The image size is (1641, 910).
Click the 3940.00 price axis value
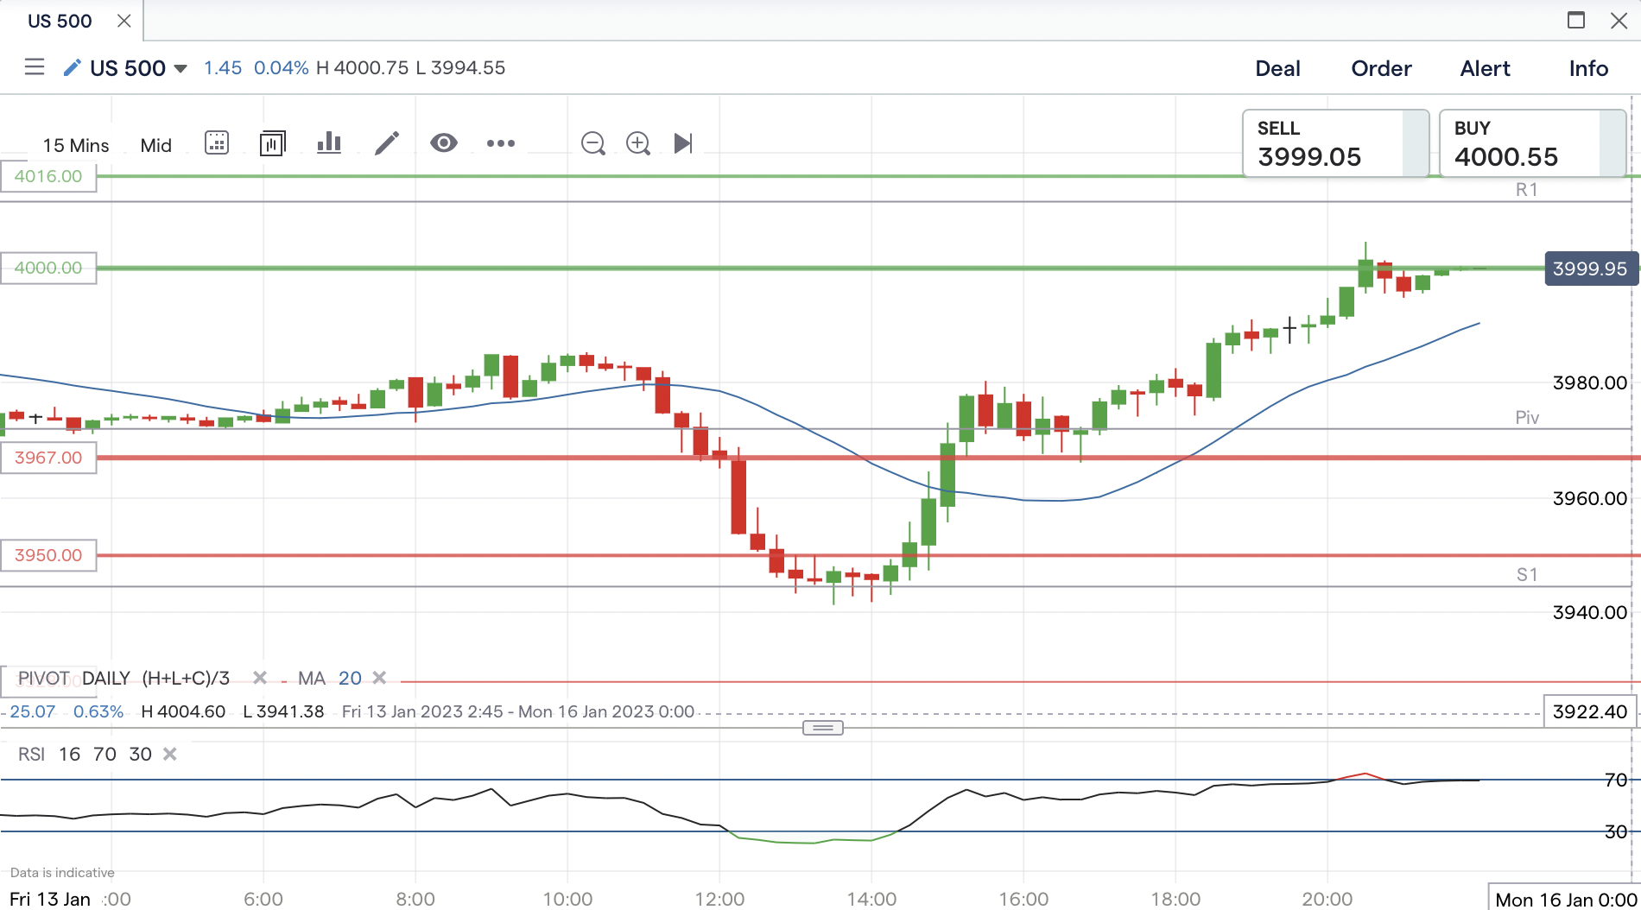(x=1589, y=612)
